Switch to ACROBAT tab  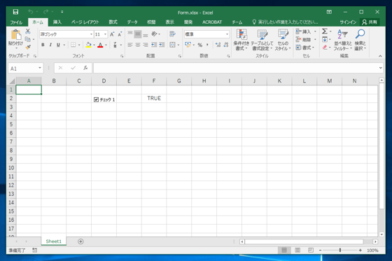[x=212, y=22]
